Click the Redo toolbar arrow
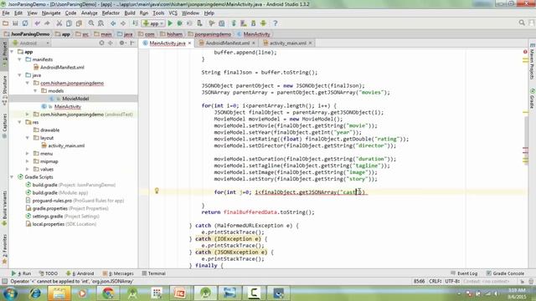536x301 pixels. pyautogui.click(x=47, y=23)
